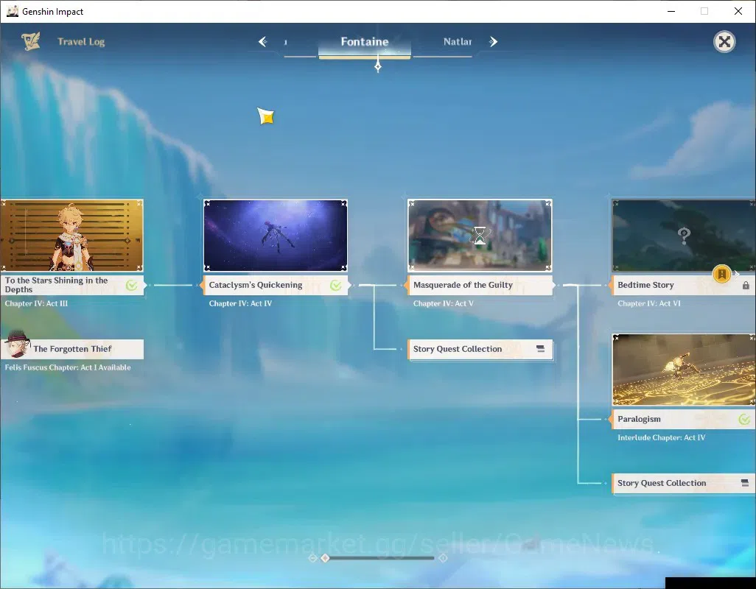Switch to the Natlan region tab
Viewport: 756px width, 589px height.
[457, 42]
